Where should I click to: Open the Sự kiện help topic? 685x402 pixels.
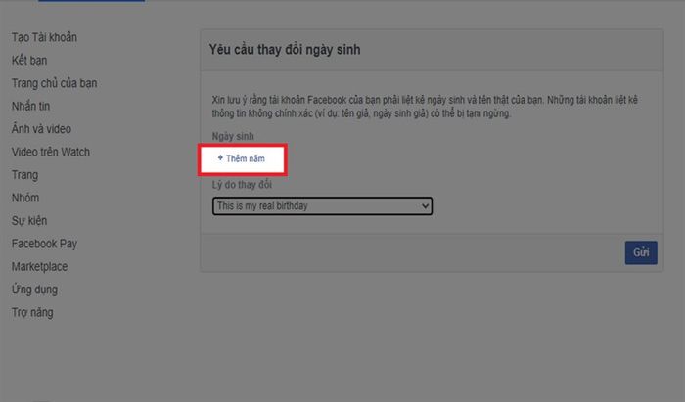point(29,221)
